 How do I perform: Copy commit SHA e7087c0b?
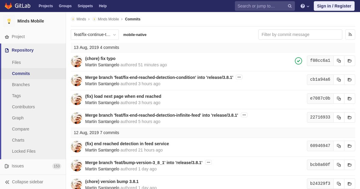[339, 98]
